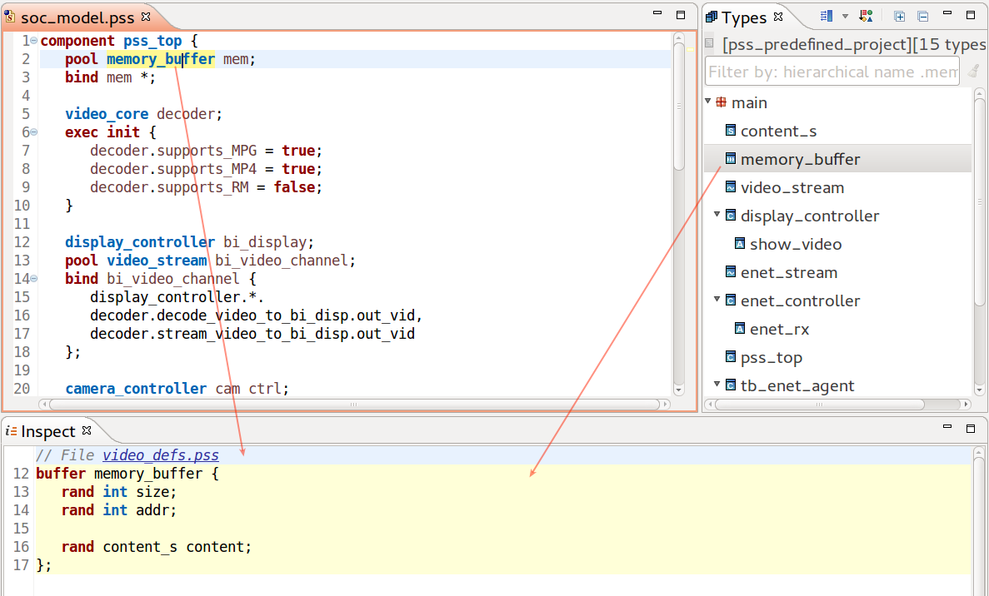Click the Types panel stacked-pages icon
The width and height of the screenshot is (989, 596).
point(710,17)
